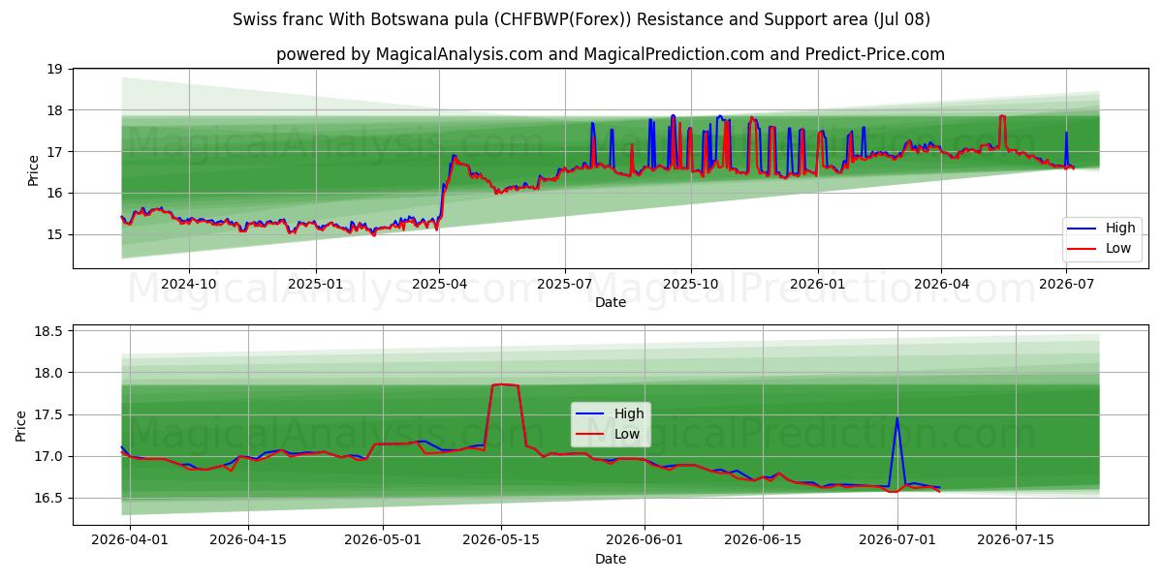Click the '17.5' price tick on bottom chart

(x=48, y=414)
